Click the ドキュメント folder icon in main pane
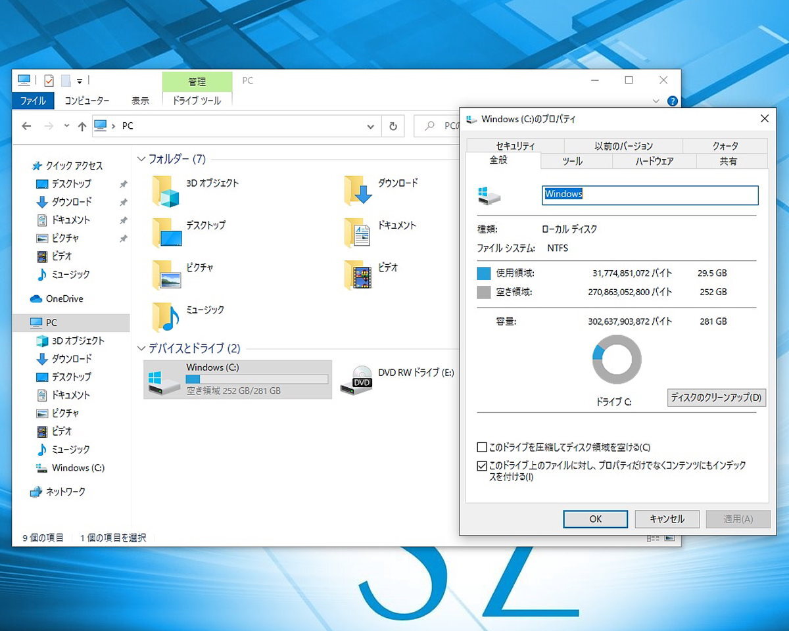This screenshot has height=631, width=789. pos(358,233)
